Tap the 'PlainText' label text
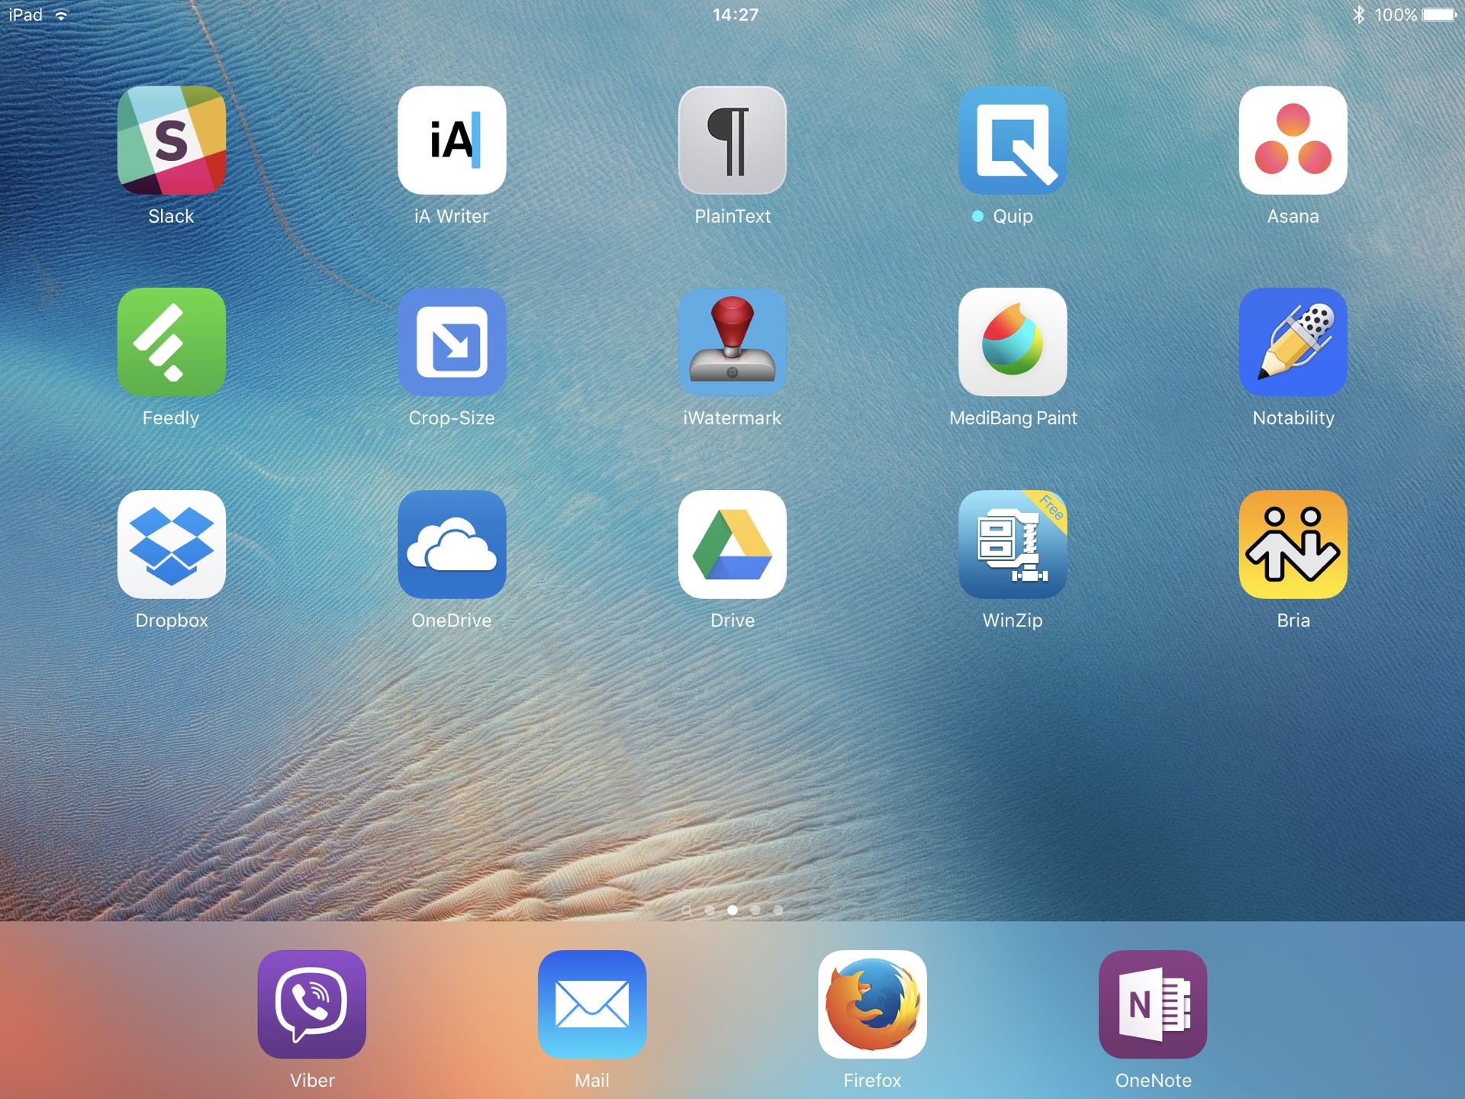 click(732, 216)
